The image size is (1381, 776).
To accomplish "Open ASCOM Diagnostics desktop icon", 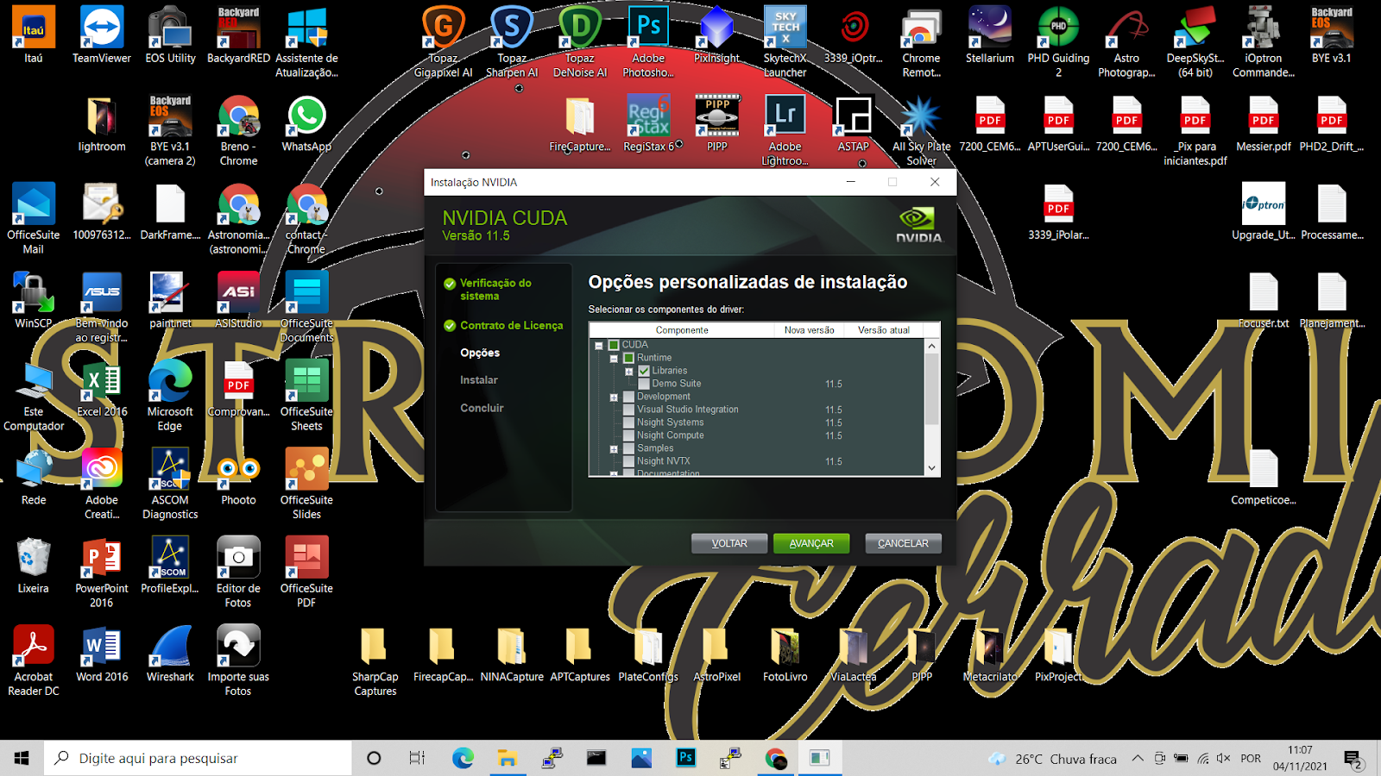I will coord(170,484).
